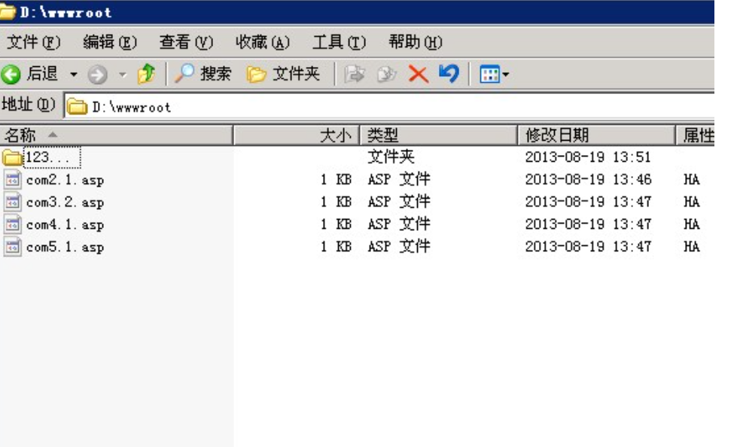Image resolution: width=740 pixels, height=447 pixels.
Task: Open the Views button dropdown arrow
Action: pyautogui.click(x=506, y=74)
